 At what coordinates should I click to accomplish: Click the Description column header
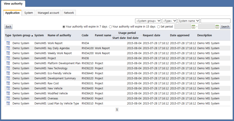click(205, 35)
